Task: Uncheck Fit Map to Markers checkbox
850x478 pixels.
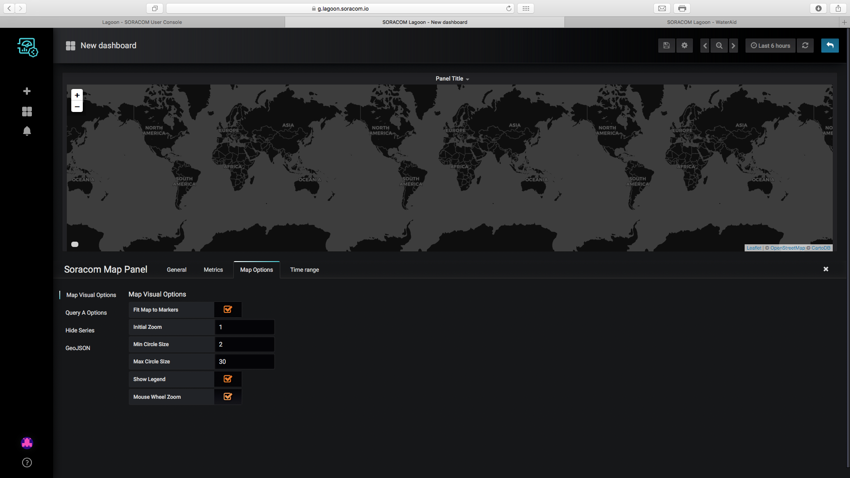Action: click(x=228, y=309)
